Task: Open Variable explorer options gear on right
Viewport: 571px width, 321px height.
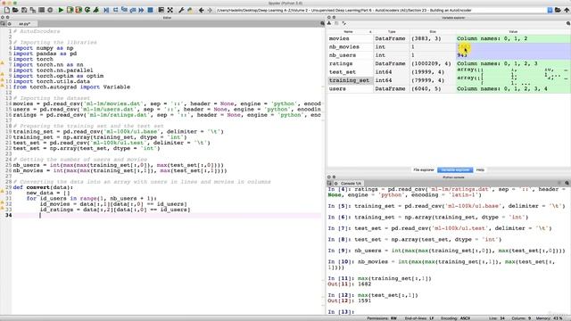Action: [567, 23]
